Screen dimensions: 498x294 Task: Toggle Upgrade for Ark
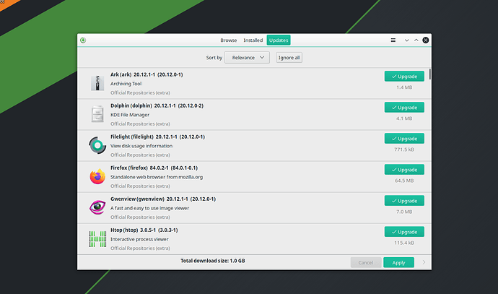404,77
